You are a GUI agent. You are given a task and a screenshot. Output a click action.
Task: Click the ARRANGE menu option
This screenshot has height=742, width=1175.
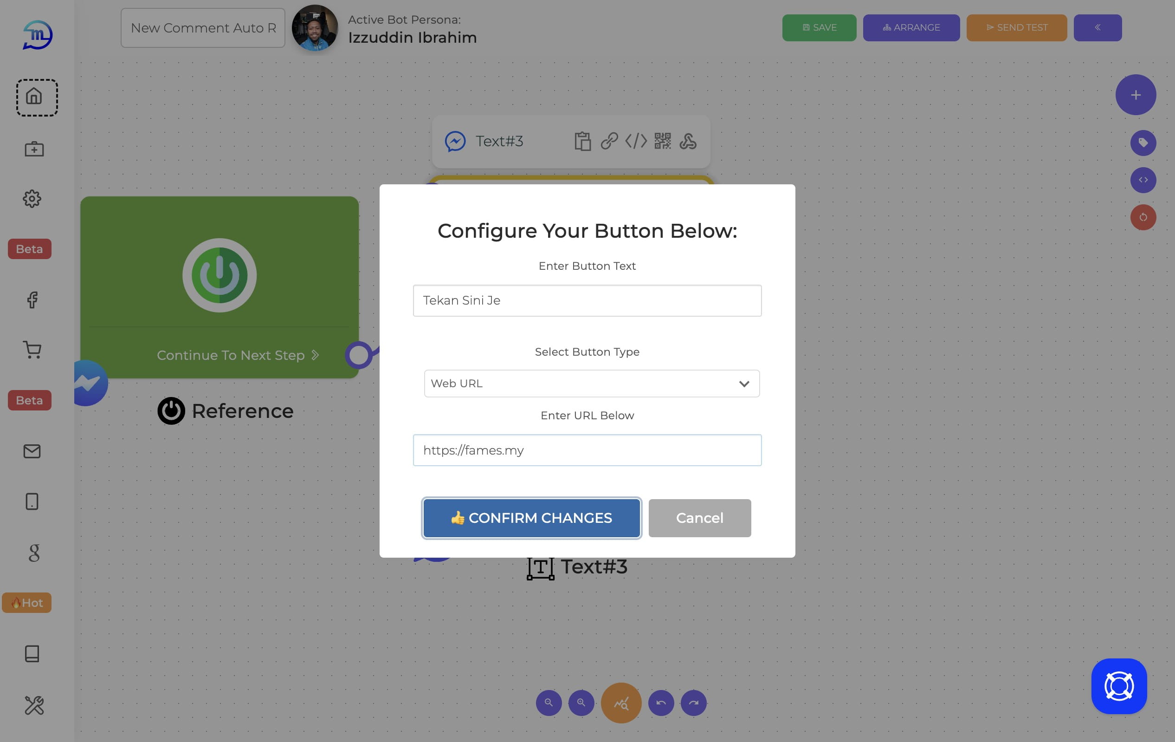911,27
